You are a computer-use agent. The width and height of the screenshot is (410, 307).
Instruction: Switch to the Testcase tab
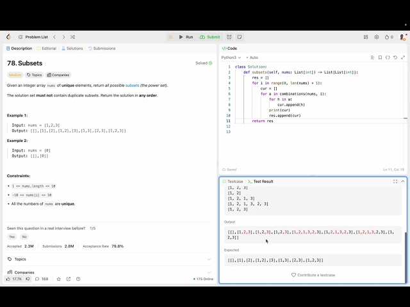point(233,182)
